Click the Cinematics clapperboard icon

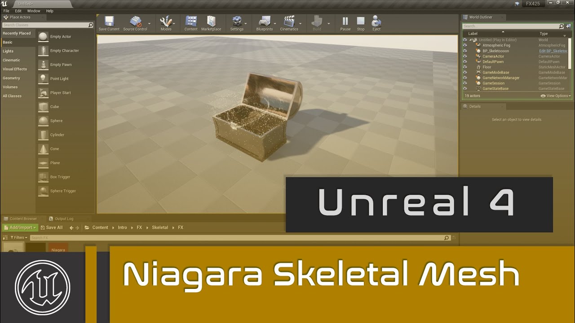coord(289,21)
